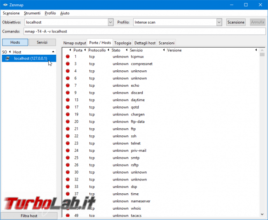Click the red status dot for port 1

pyautogui.click(x=68, y=56)
